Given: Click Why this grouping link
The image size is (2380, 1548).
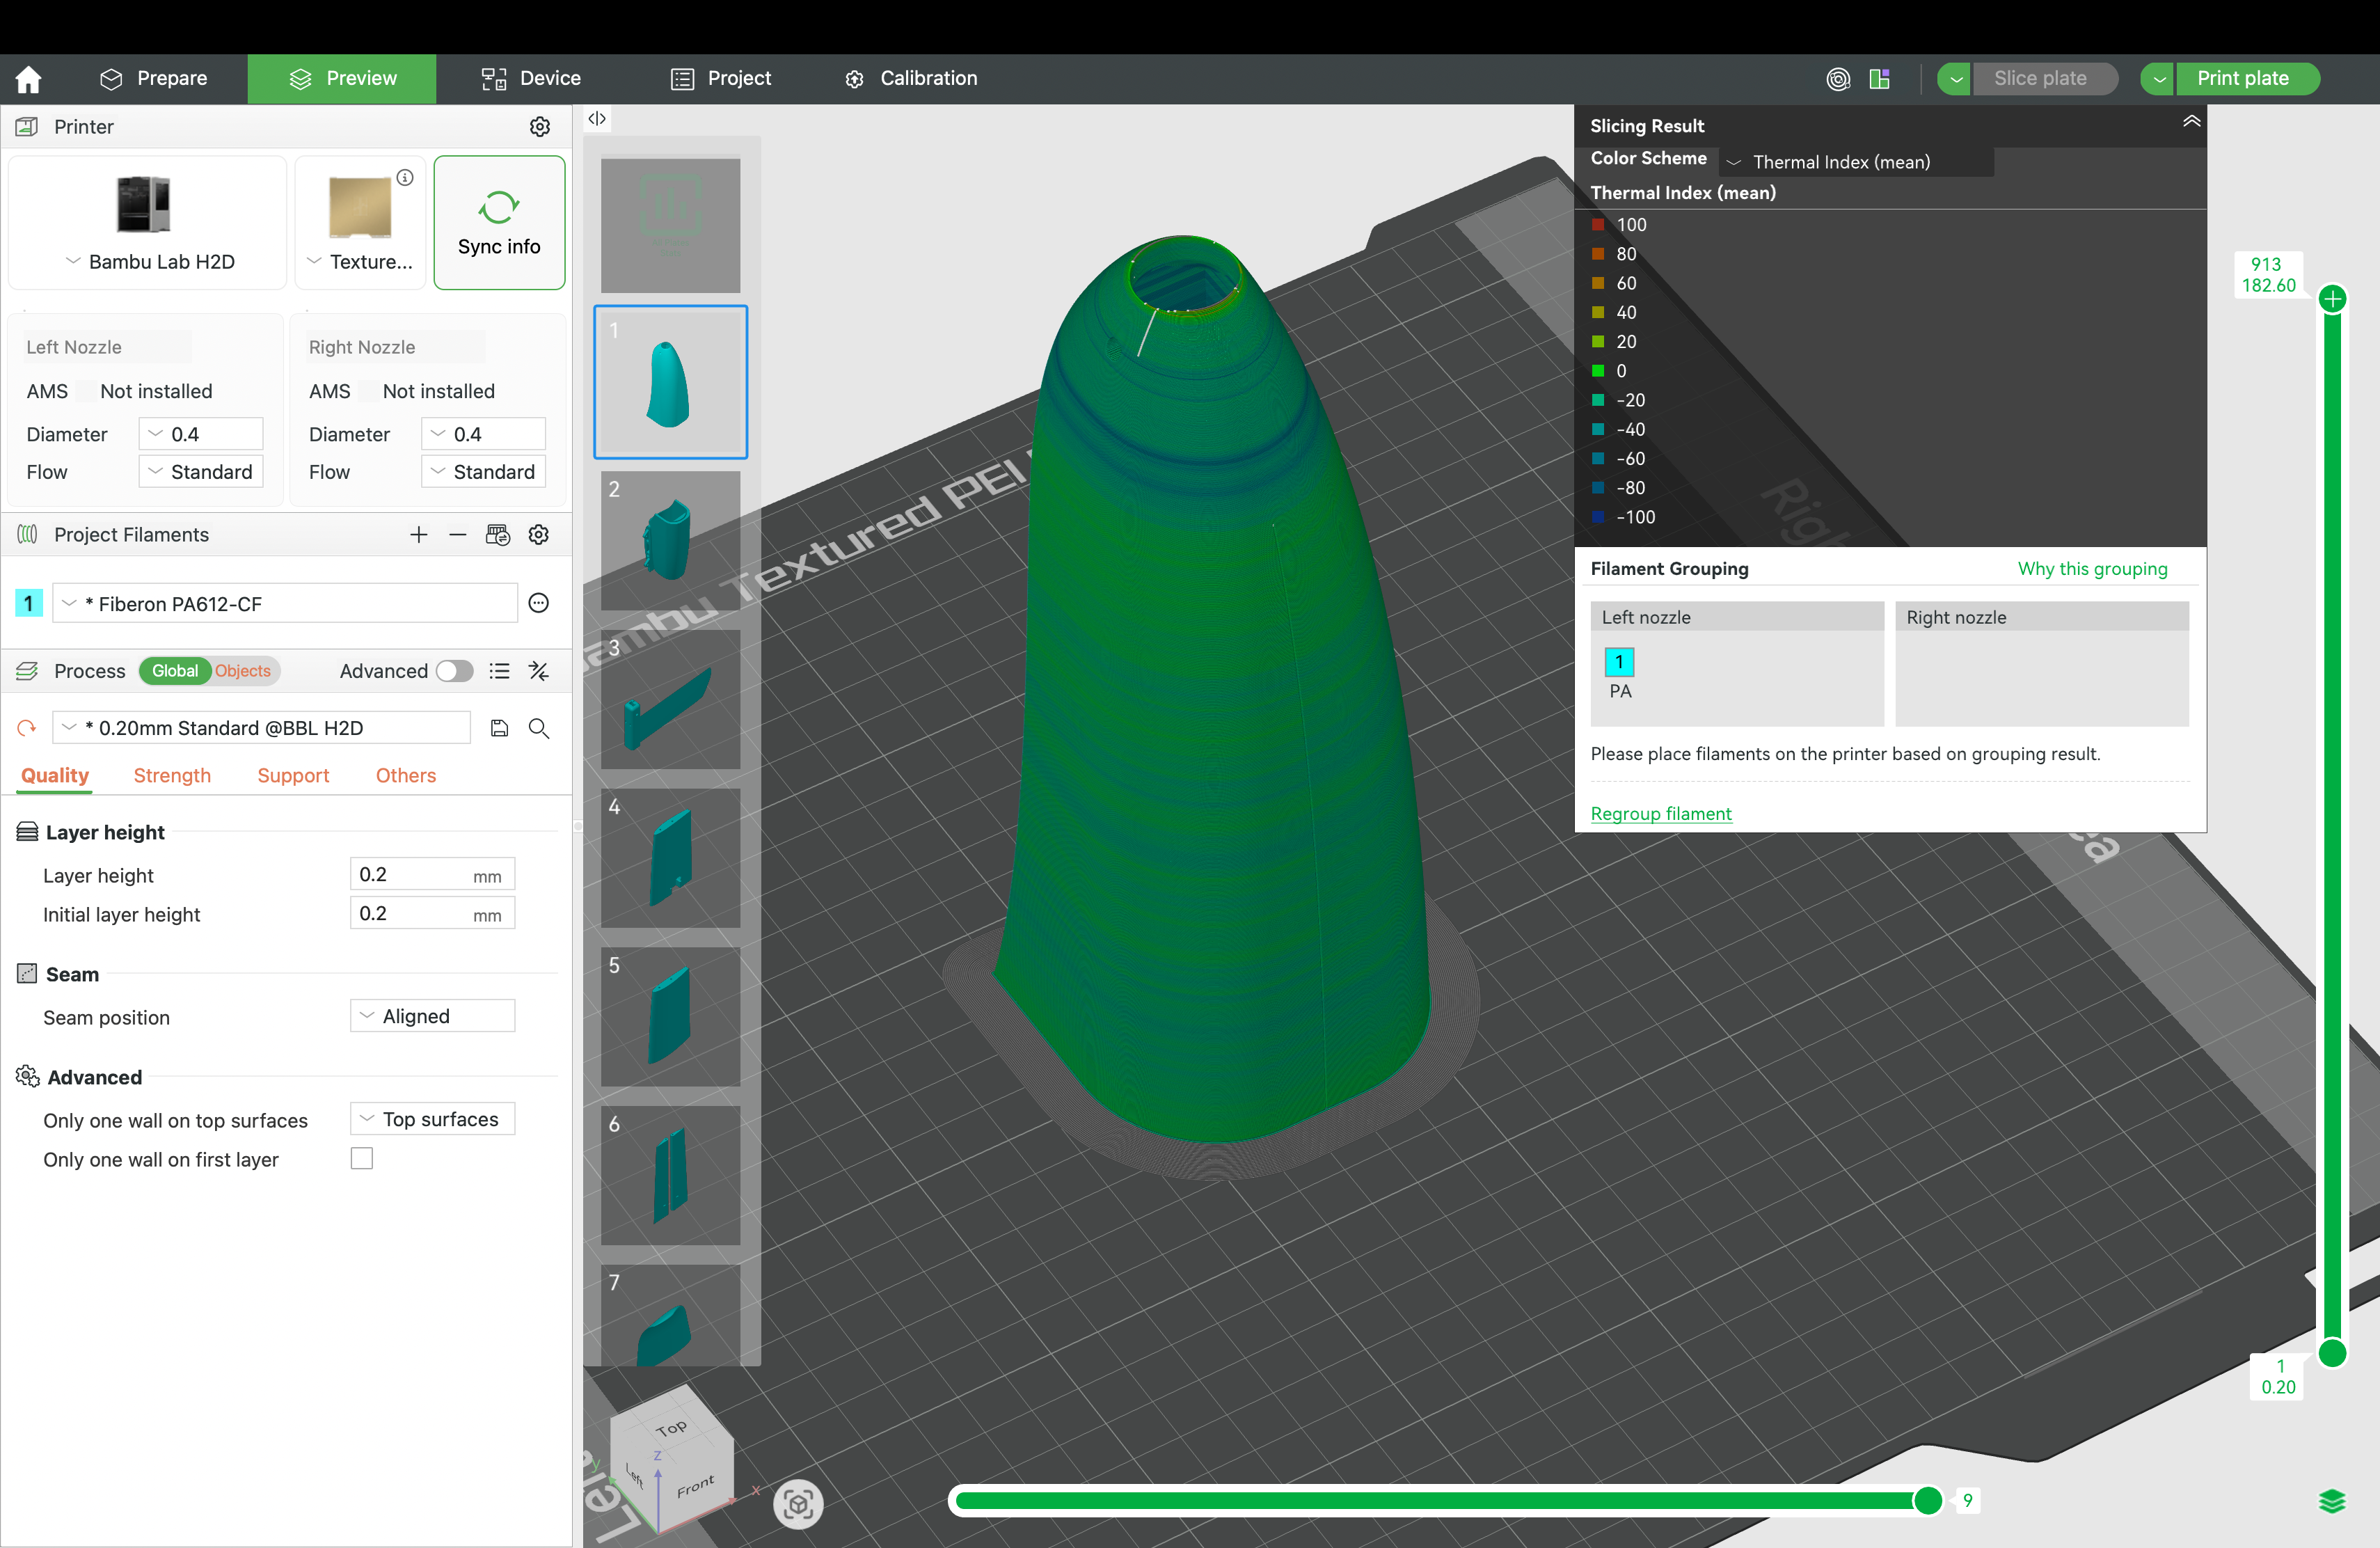Looking at the screenshot, I should 2092,568.
